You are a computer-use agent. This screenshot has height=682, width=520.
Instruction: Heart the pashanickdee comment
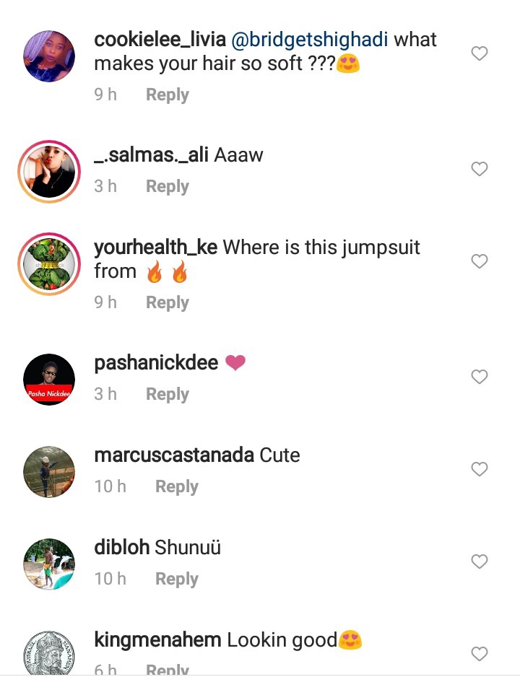tap(479, 377)
